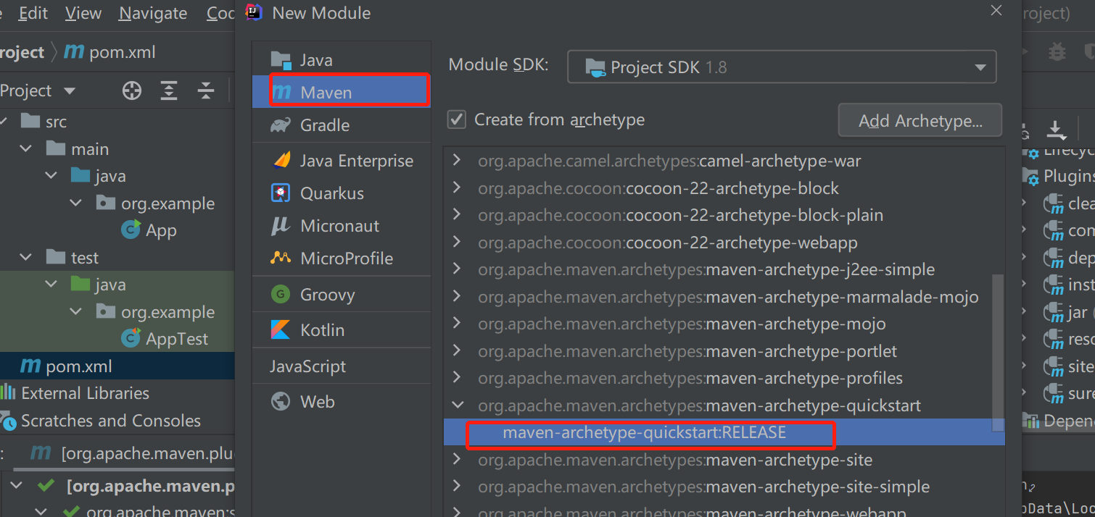Click the download icon in Maven panel

click(1057, 130)
